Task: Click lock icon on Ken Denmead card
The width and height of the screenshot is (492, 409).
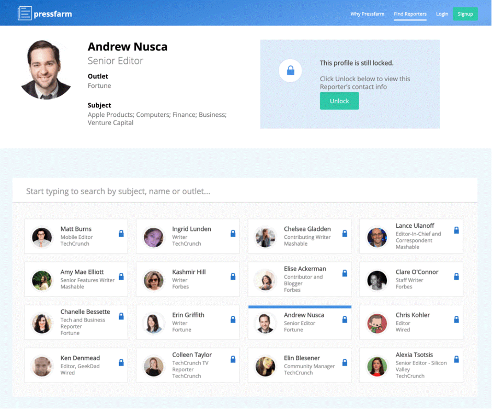Action: tap(121, 362)
